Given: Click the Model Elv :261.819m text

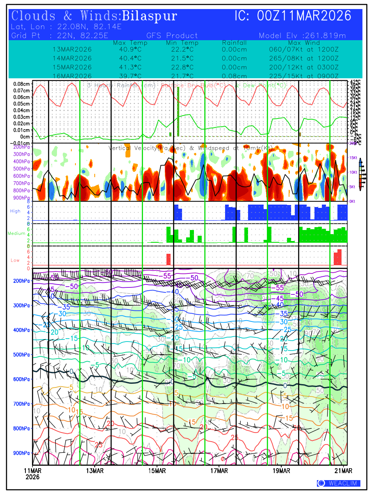Looking at the screenshot, I should coord(303,36).
